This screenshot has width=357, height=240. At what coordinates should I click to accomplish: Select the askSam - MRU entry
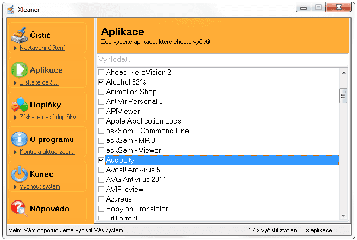point(130,141)
